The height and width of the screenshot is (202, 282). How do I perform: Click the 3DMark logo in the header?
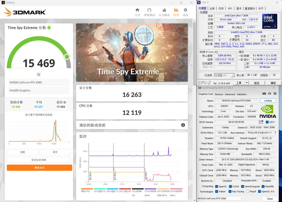tap(25, 12)
